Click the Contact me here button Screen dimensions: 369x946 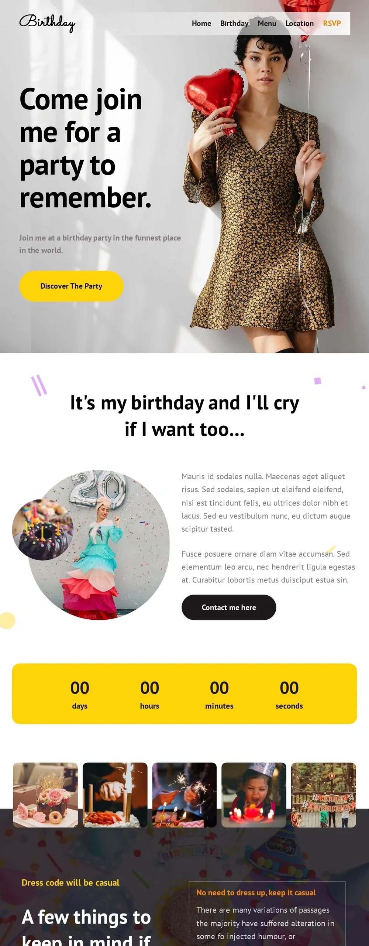point(229,607)
